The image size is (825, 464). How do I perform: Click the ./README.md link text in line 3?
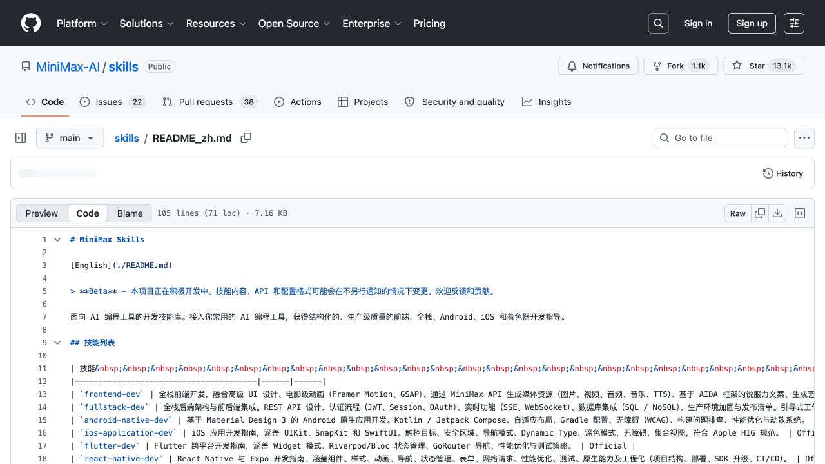pos(142,265)
